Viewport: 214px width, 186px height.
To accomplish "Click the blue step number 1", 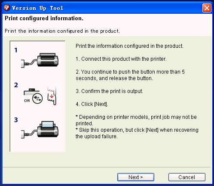I will coord(16,50).
